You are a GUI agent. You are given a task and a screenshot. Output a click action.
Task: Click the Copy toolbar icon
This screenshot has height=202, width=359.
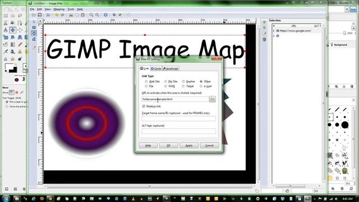[77, 15]
